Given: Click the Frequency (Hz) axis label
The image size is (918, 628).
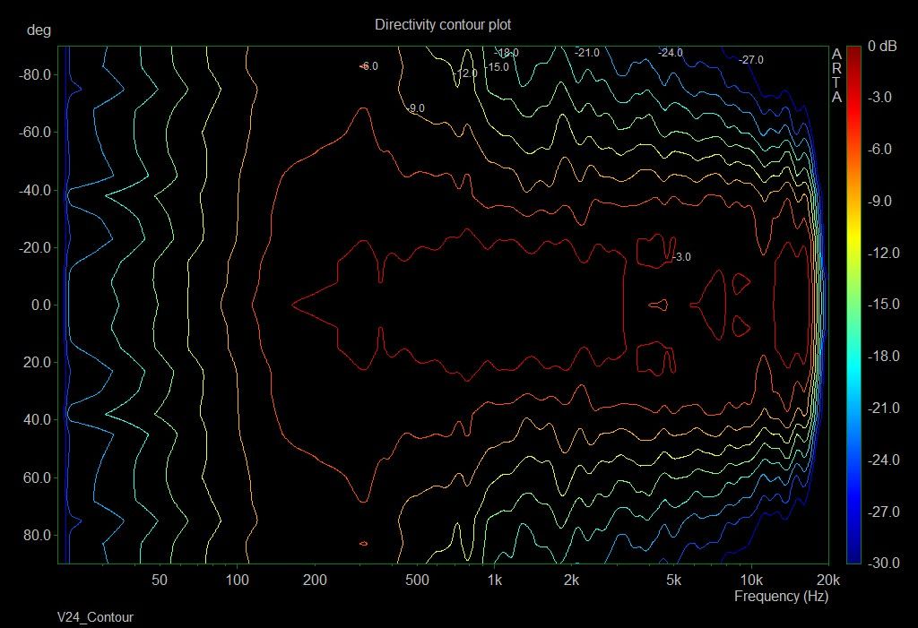Looking at the screenshot, I should coord(782,596).
